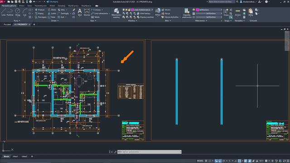Activate the Przesuń move command
Screen dimensions: 290x163
pyautogui.click(x=40, y=10)
